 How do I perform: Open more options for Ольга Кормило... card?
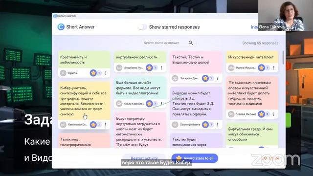[161, 104]
